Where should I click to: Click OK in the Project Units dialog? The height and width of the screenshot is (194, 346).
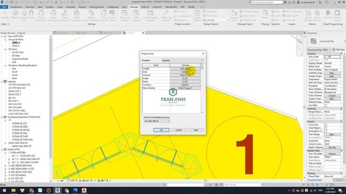click(161, 130)
